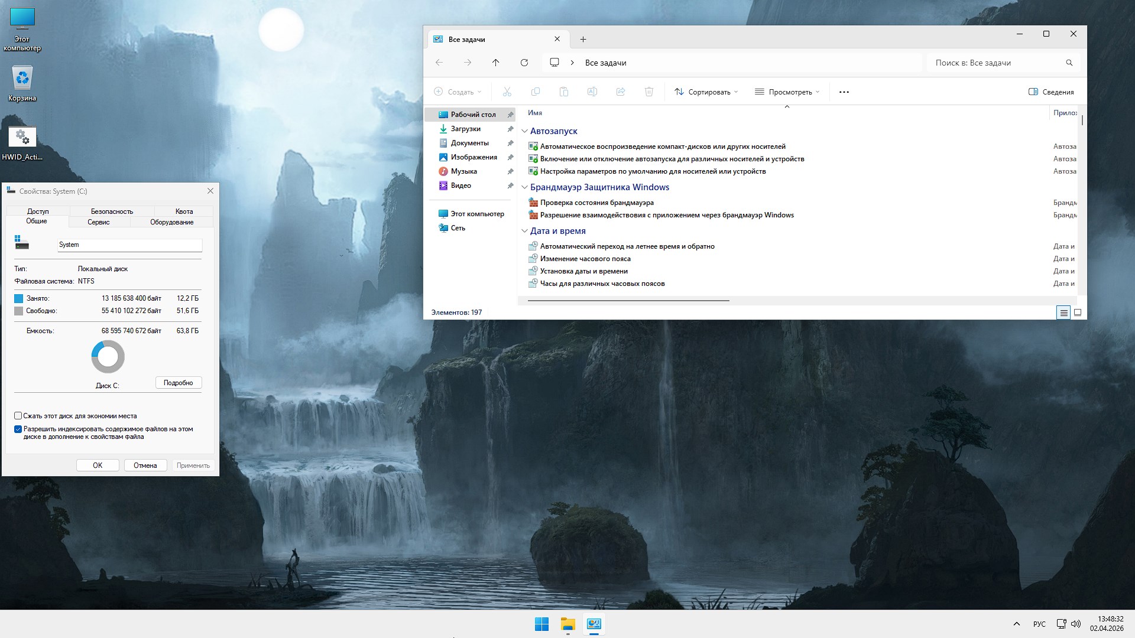Collapse the Автозапуск group
This screenshot has width=1135, height=638.
[525, 131]
